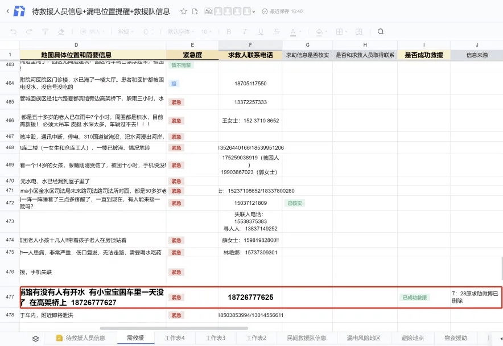This screenshot has width=503, height=346.
Task: Click the merge cells icon
Action: [x=359, y=31]
